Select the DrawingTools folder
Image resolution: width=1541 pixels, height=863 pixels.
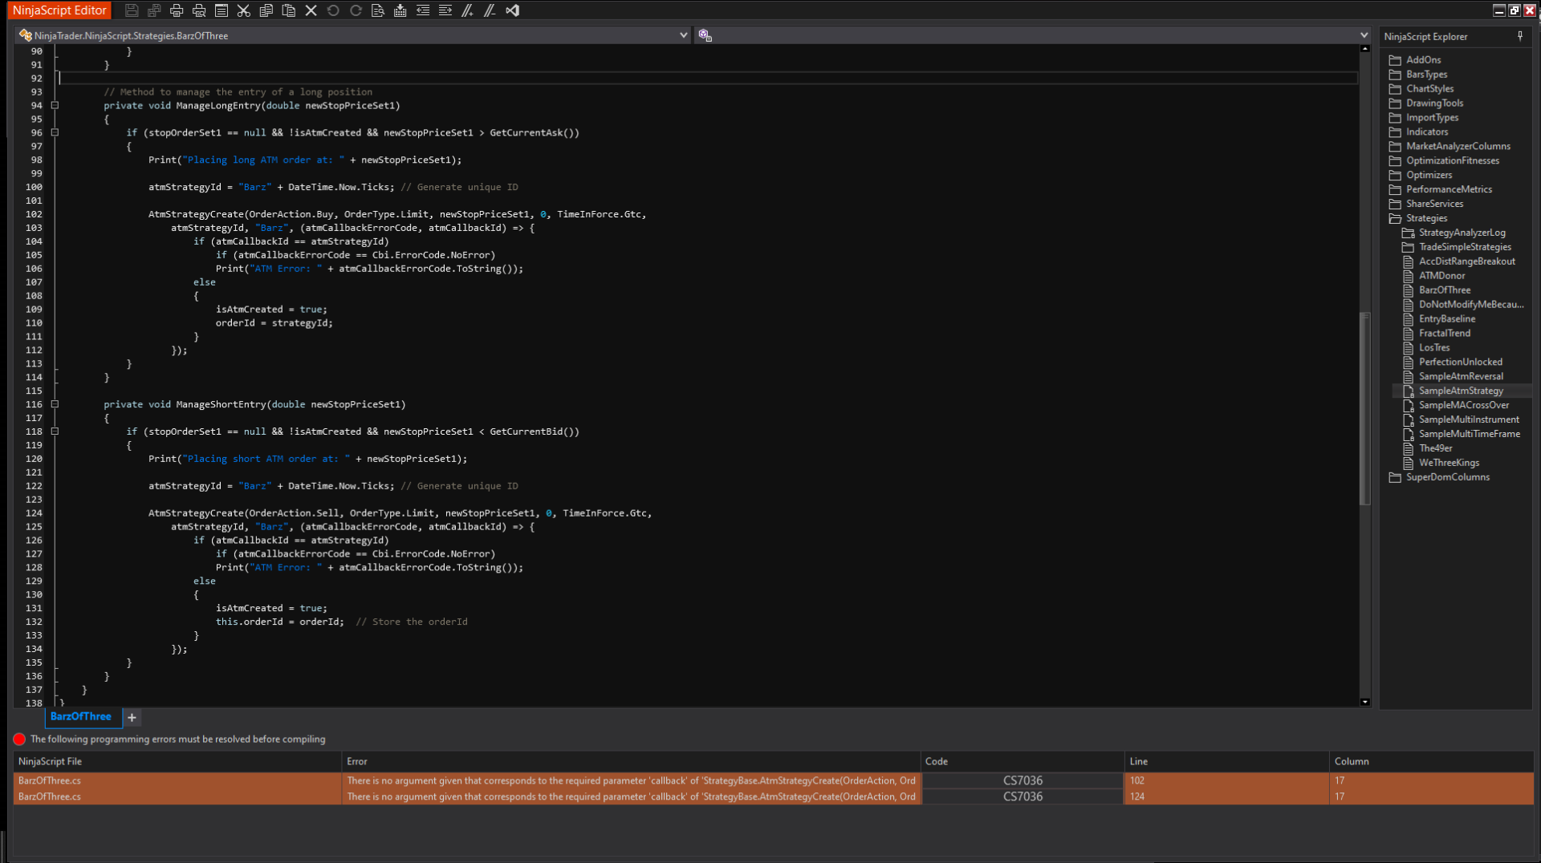pyautogui.click(x=1434, y=103)
